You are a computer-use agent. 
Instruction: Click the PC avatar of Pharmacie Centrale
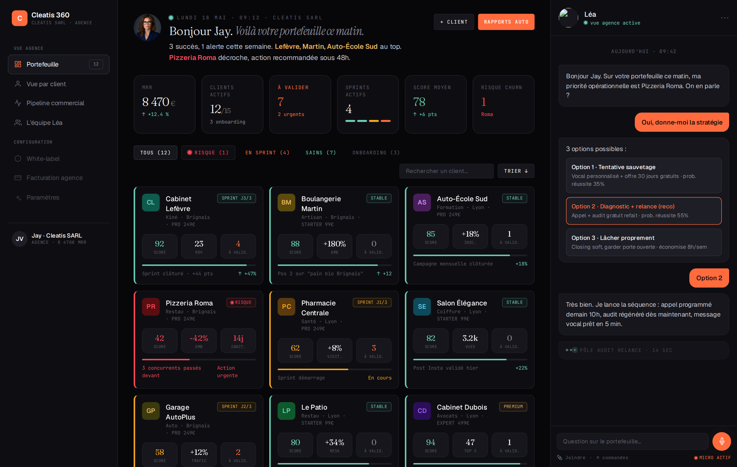(286, 306)
